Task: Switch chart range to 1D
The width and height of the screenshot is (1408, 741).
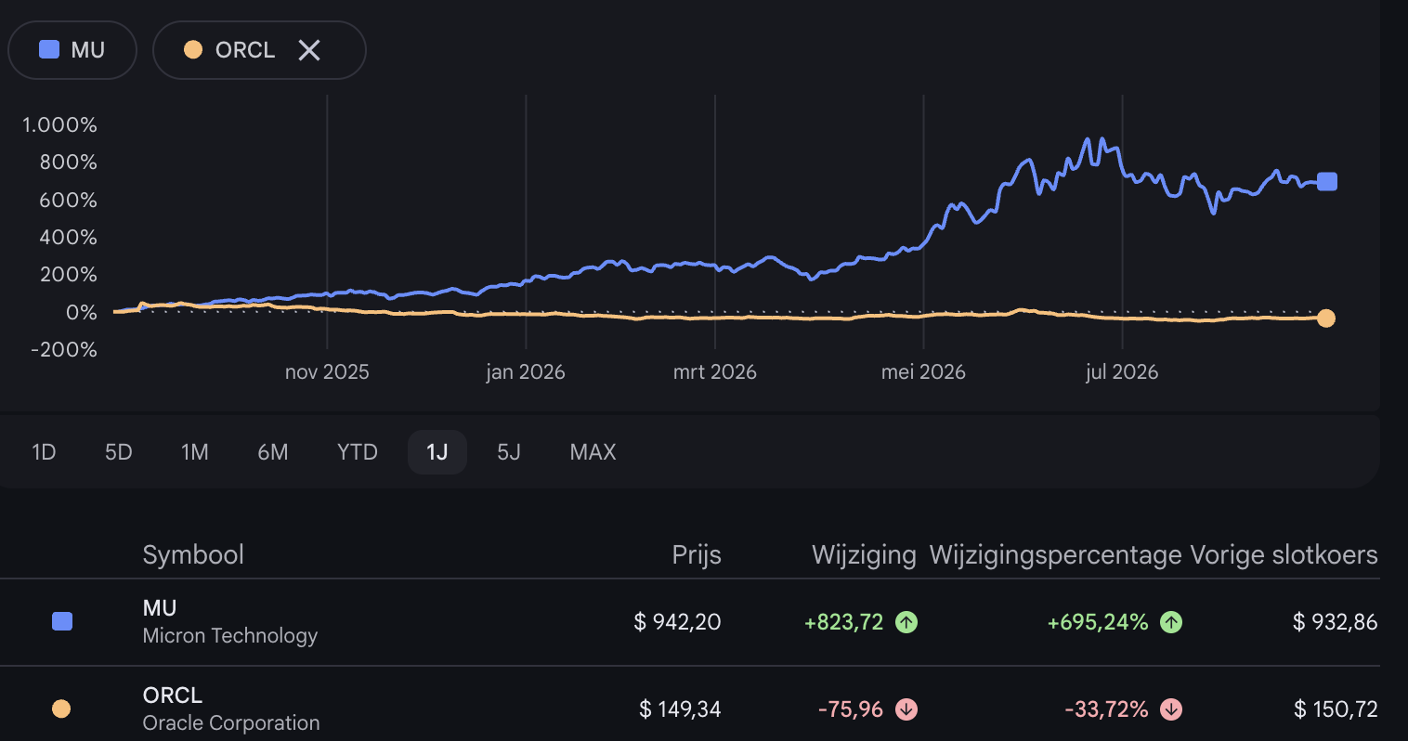Action: (44, 452)
